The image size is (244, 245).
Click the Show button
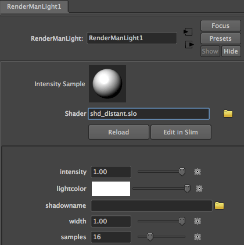pyautogui.click(x=210, y=51)
